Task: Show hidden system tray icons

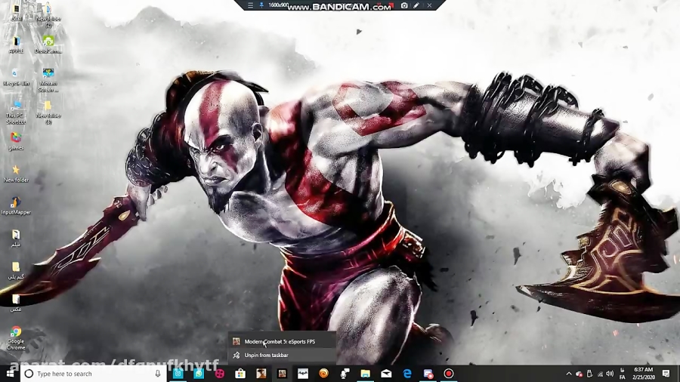Action: [x=568, y=374]
